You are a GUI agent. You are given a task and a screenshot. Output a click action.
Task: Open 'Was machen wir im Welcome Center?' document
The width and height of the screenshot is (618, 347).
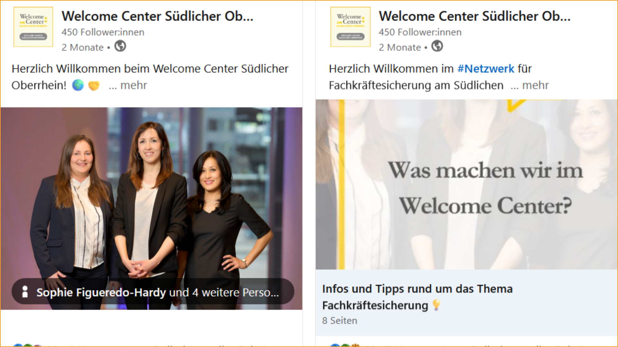point(466,184)
